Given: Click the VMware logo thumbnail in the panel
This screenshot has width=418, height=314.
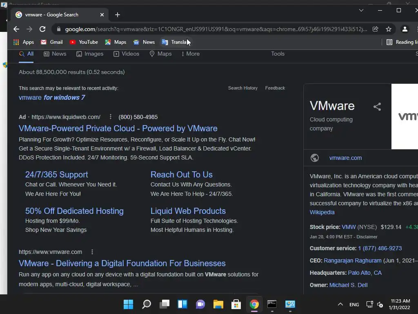Looking at the screenshot, I should tap(405, 117).
